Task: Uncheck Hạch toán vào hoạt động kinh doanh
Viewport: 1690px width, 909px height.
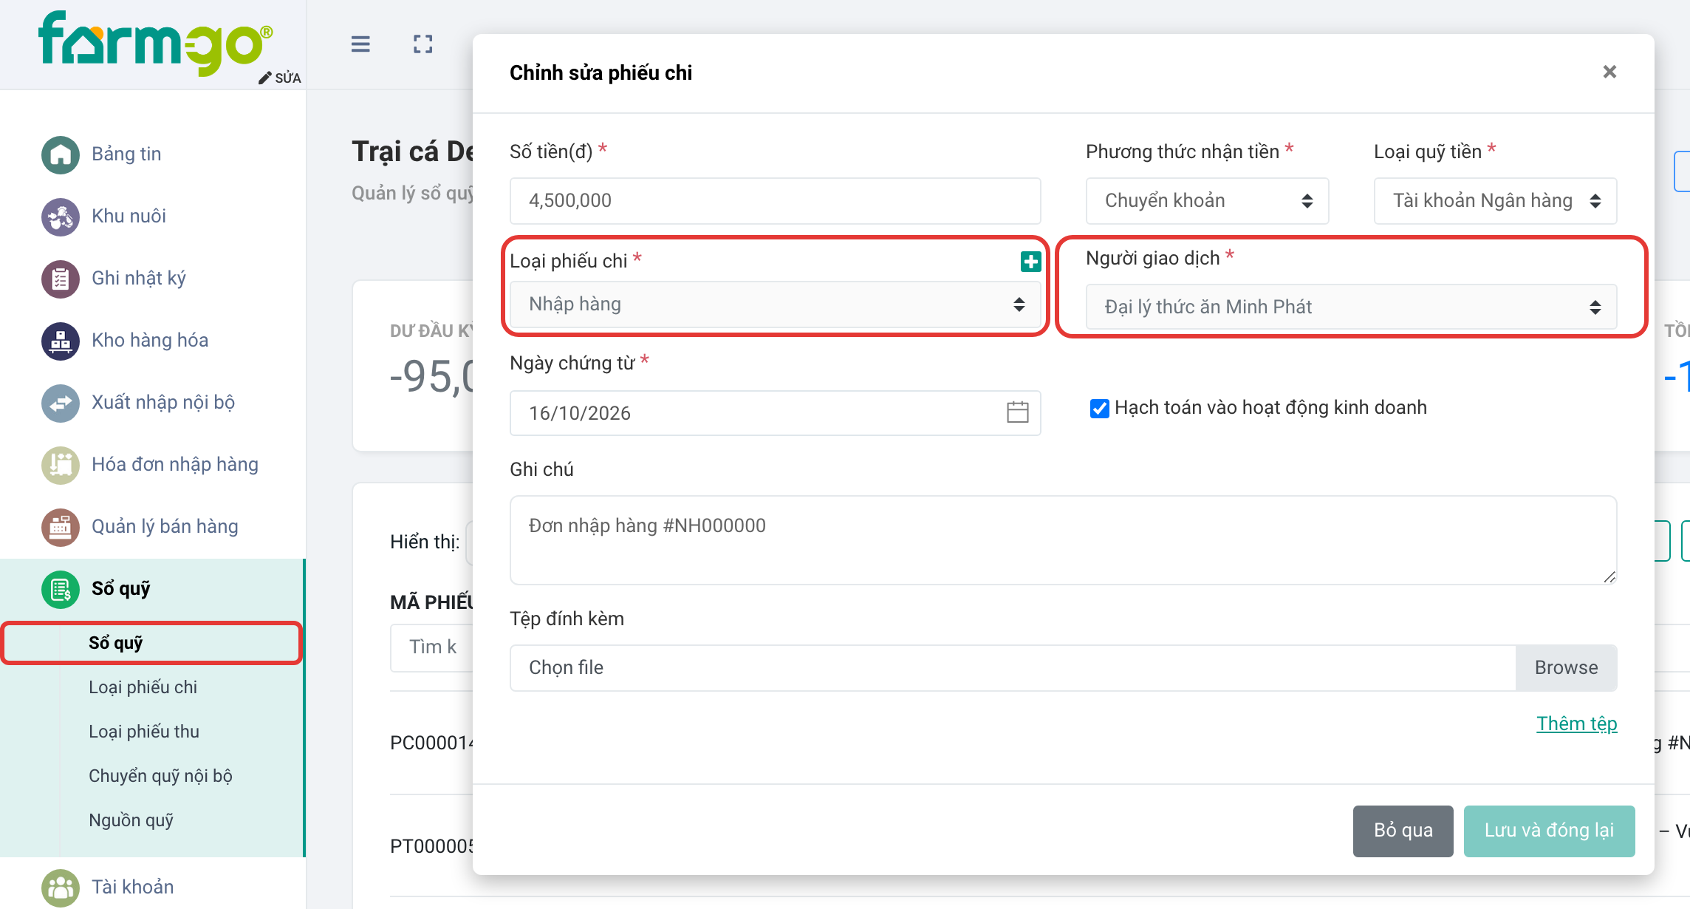Action: pyautogui.click(x=1100, y=408)
